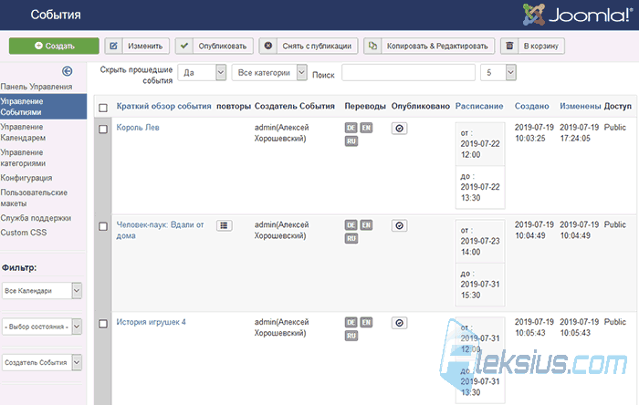Viewport: 639px width, 405px height.
Task: Open Управление Календарем in sidebar menu
Action: [23, 132]
